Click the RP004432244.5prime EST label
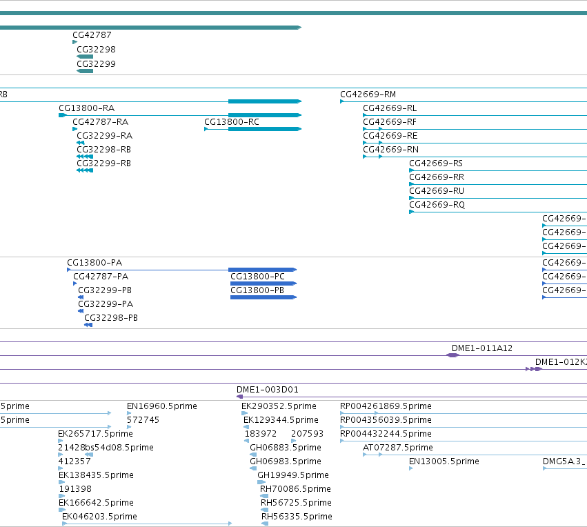The width and height of the screenshot is (587, 527). coord(386,434)
